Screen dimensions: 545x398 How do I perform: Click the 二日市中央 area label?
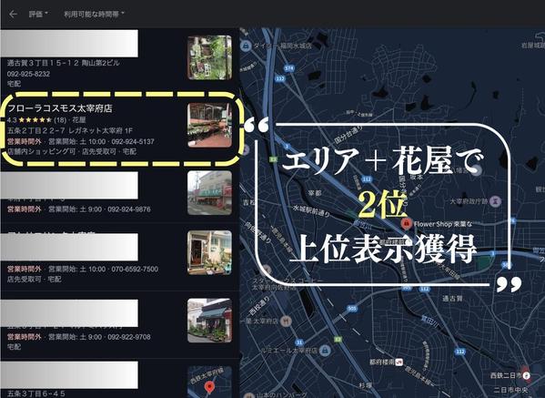tap(510, 390)
